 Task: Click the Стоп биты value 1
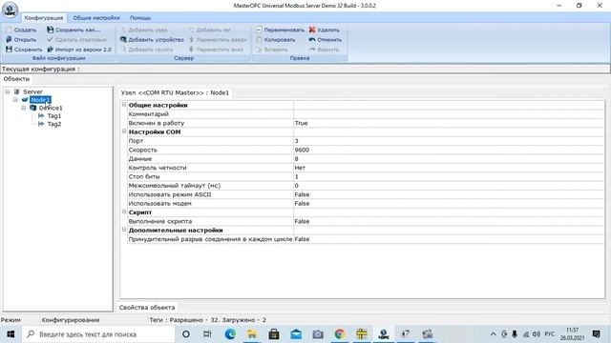pos(449,176)
